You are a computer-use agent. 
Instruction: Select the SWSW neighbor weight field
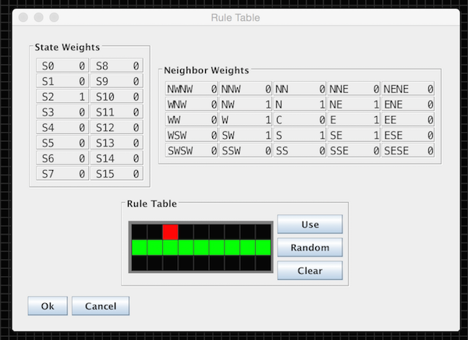(192, 151)
